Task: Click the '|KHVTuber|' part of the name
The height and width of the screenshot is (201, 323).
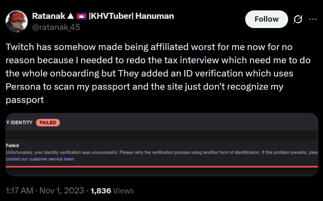Action: [x=109, y=16]
